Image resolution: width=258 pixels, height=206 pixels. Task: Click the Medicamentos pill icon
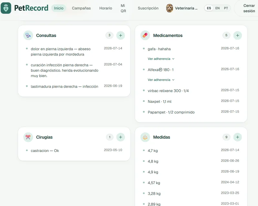coord(145,35)
